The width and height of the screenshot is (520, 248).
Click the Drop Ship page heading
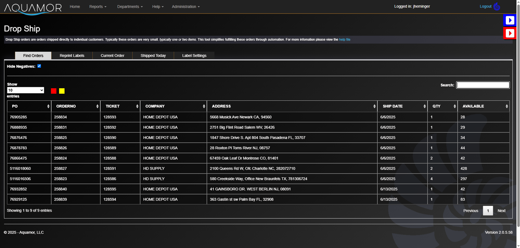(x=22, y=29)
